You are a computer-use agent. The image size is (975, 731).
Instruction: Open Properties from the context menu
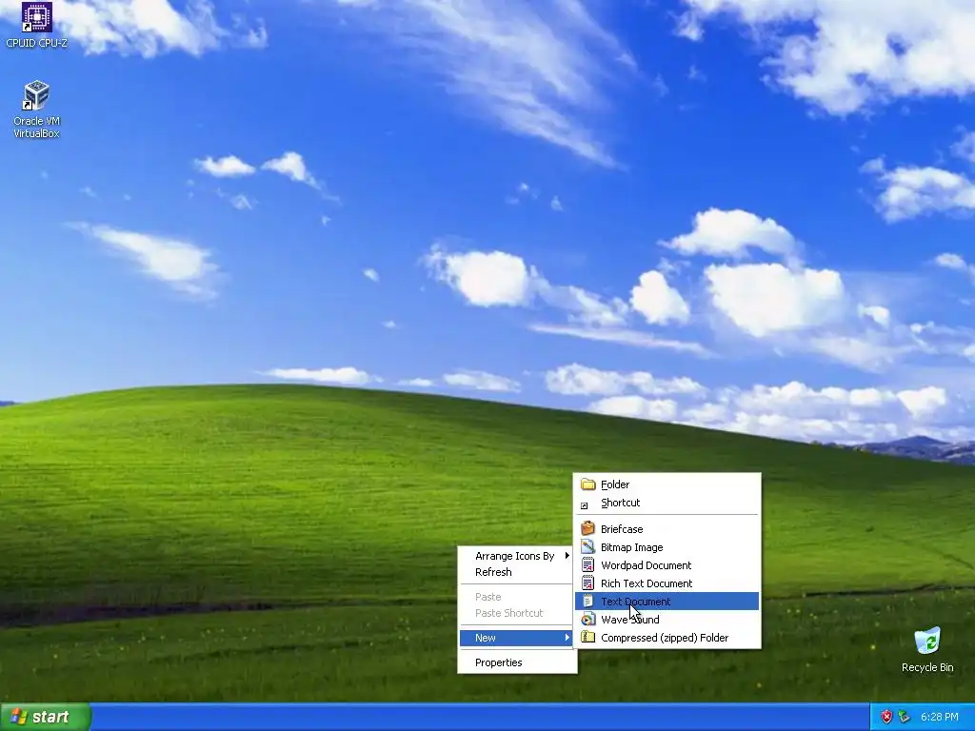click(x=515, y=662)
